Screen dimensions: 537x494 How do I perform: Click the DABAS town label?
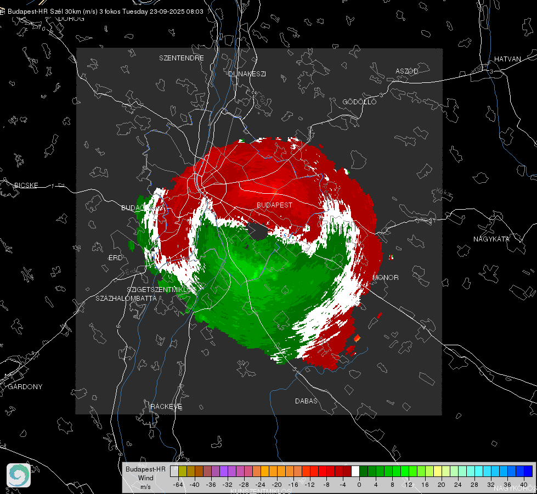307,401
